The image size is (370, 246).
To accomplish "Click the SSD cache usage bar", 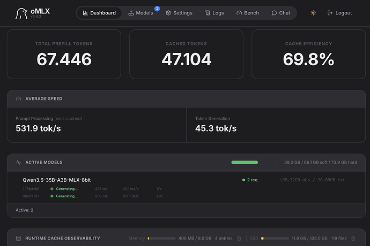I will point(275,239).
